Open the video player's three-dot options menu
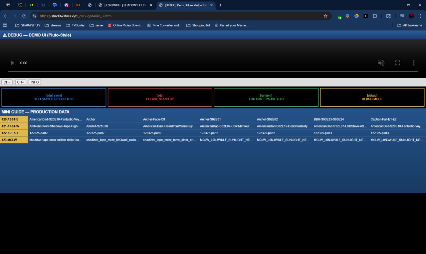This screenshot has height=254, width=426. [414, 63]
